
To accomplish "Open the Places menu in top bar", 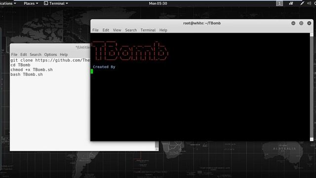I will click(x=31, y=3).
